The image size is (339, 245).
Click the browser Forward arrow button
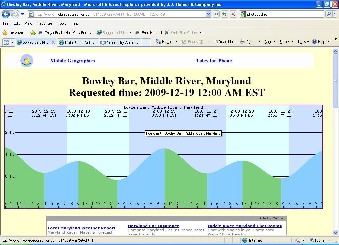(15, 14)
